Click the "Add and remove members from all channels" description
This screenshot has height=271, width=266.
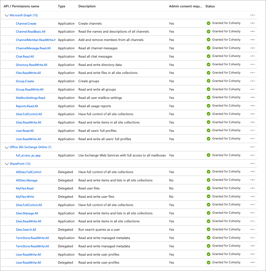(111, 40)
